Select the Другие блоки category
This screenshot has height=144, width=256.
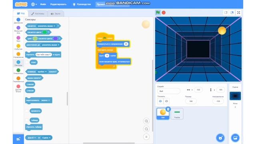(x=18, y=88)
